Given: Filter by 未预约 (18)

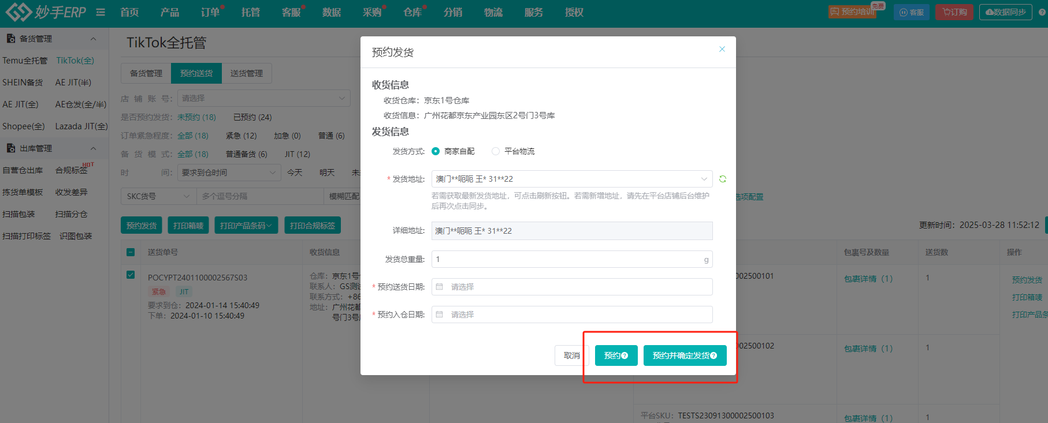Looking at the screenshot, I should 196,117.
